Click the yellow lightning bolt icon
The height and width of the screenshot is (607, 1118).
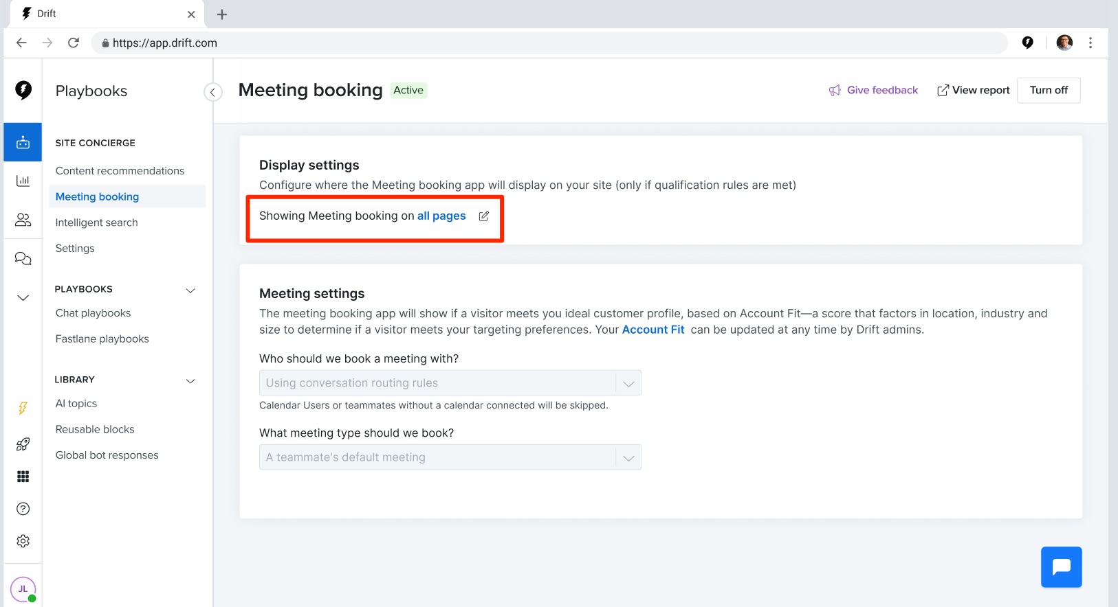click(23, 409)
